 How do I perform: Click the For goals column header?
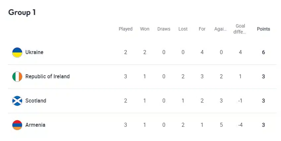point(202,29)
